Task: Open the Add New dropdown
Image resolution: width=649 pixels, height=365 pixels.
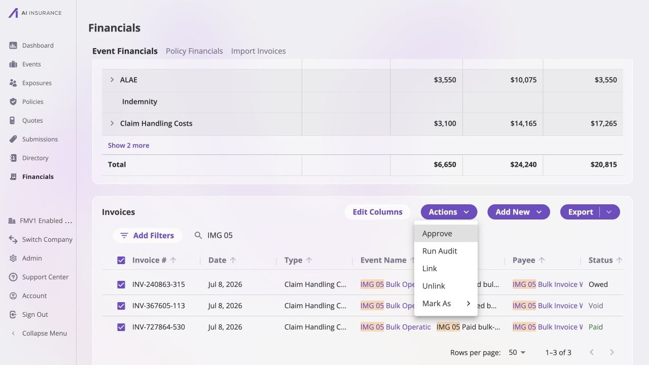Action: pos(519,212)
